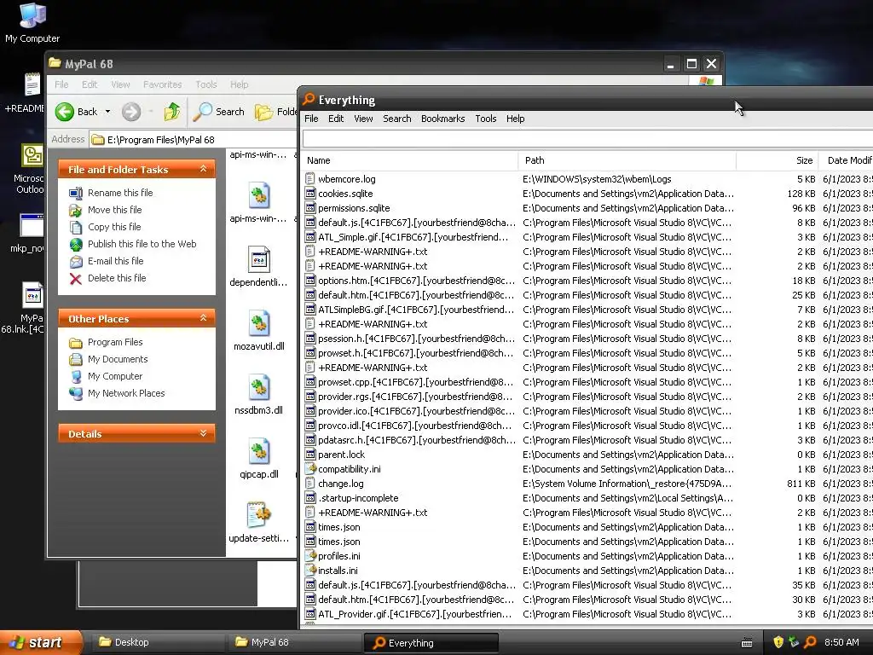Sort by Path column header

pos(627,160)
